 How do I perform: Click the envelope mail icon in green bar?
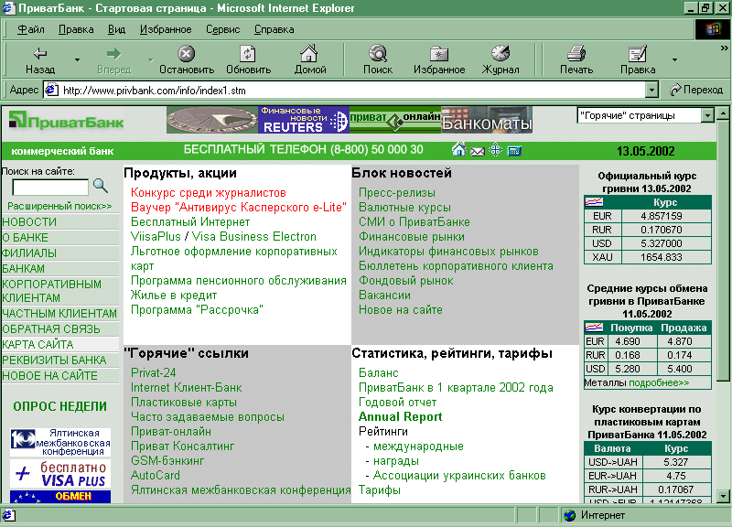point(477,150)
